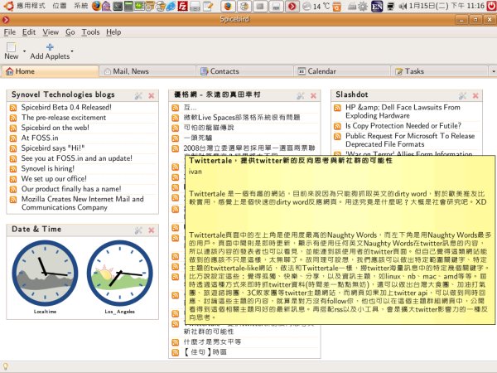Open '微軟Live Spaces' feed entry
Viewport: 497px width, 373px height.
point(242,118)
